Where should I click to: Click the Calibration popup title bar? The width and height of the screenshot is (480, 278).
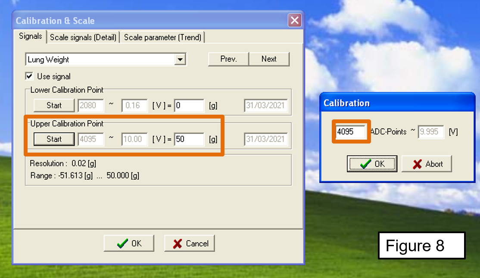[397, 103]
